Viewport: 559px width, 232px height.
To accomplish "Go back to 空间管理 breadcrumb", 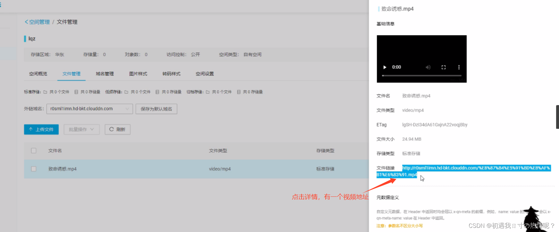I will [x=37, y=22].
